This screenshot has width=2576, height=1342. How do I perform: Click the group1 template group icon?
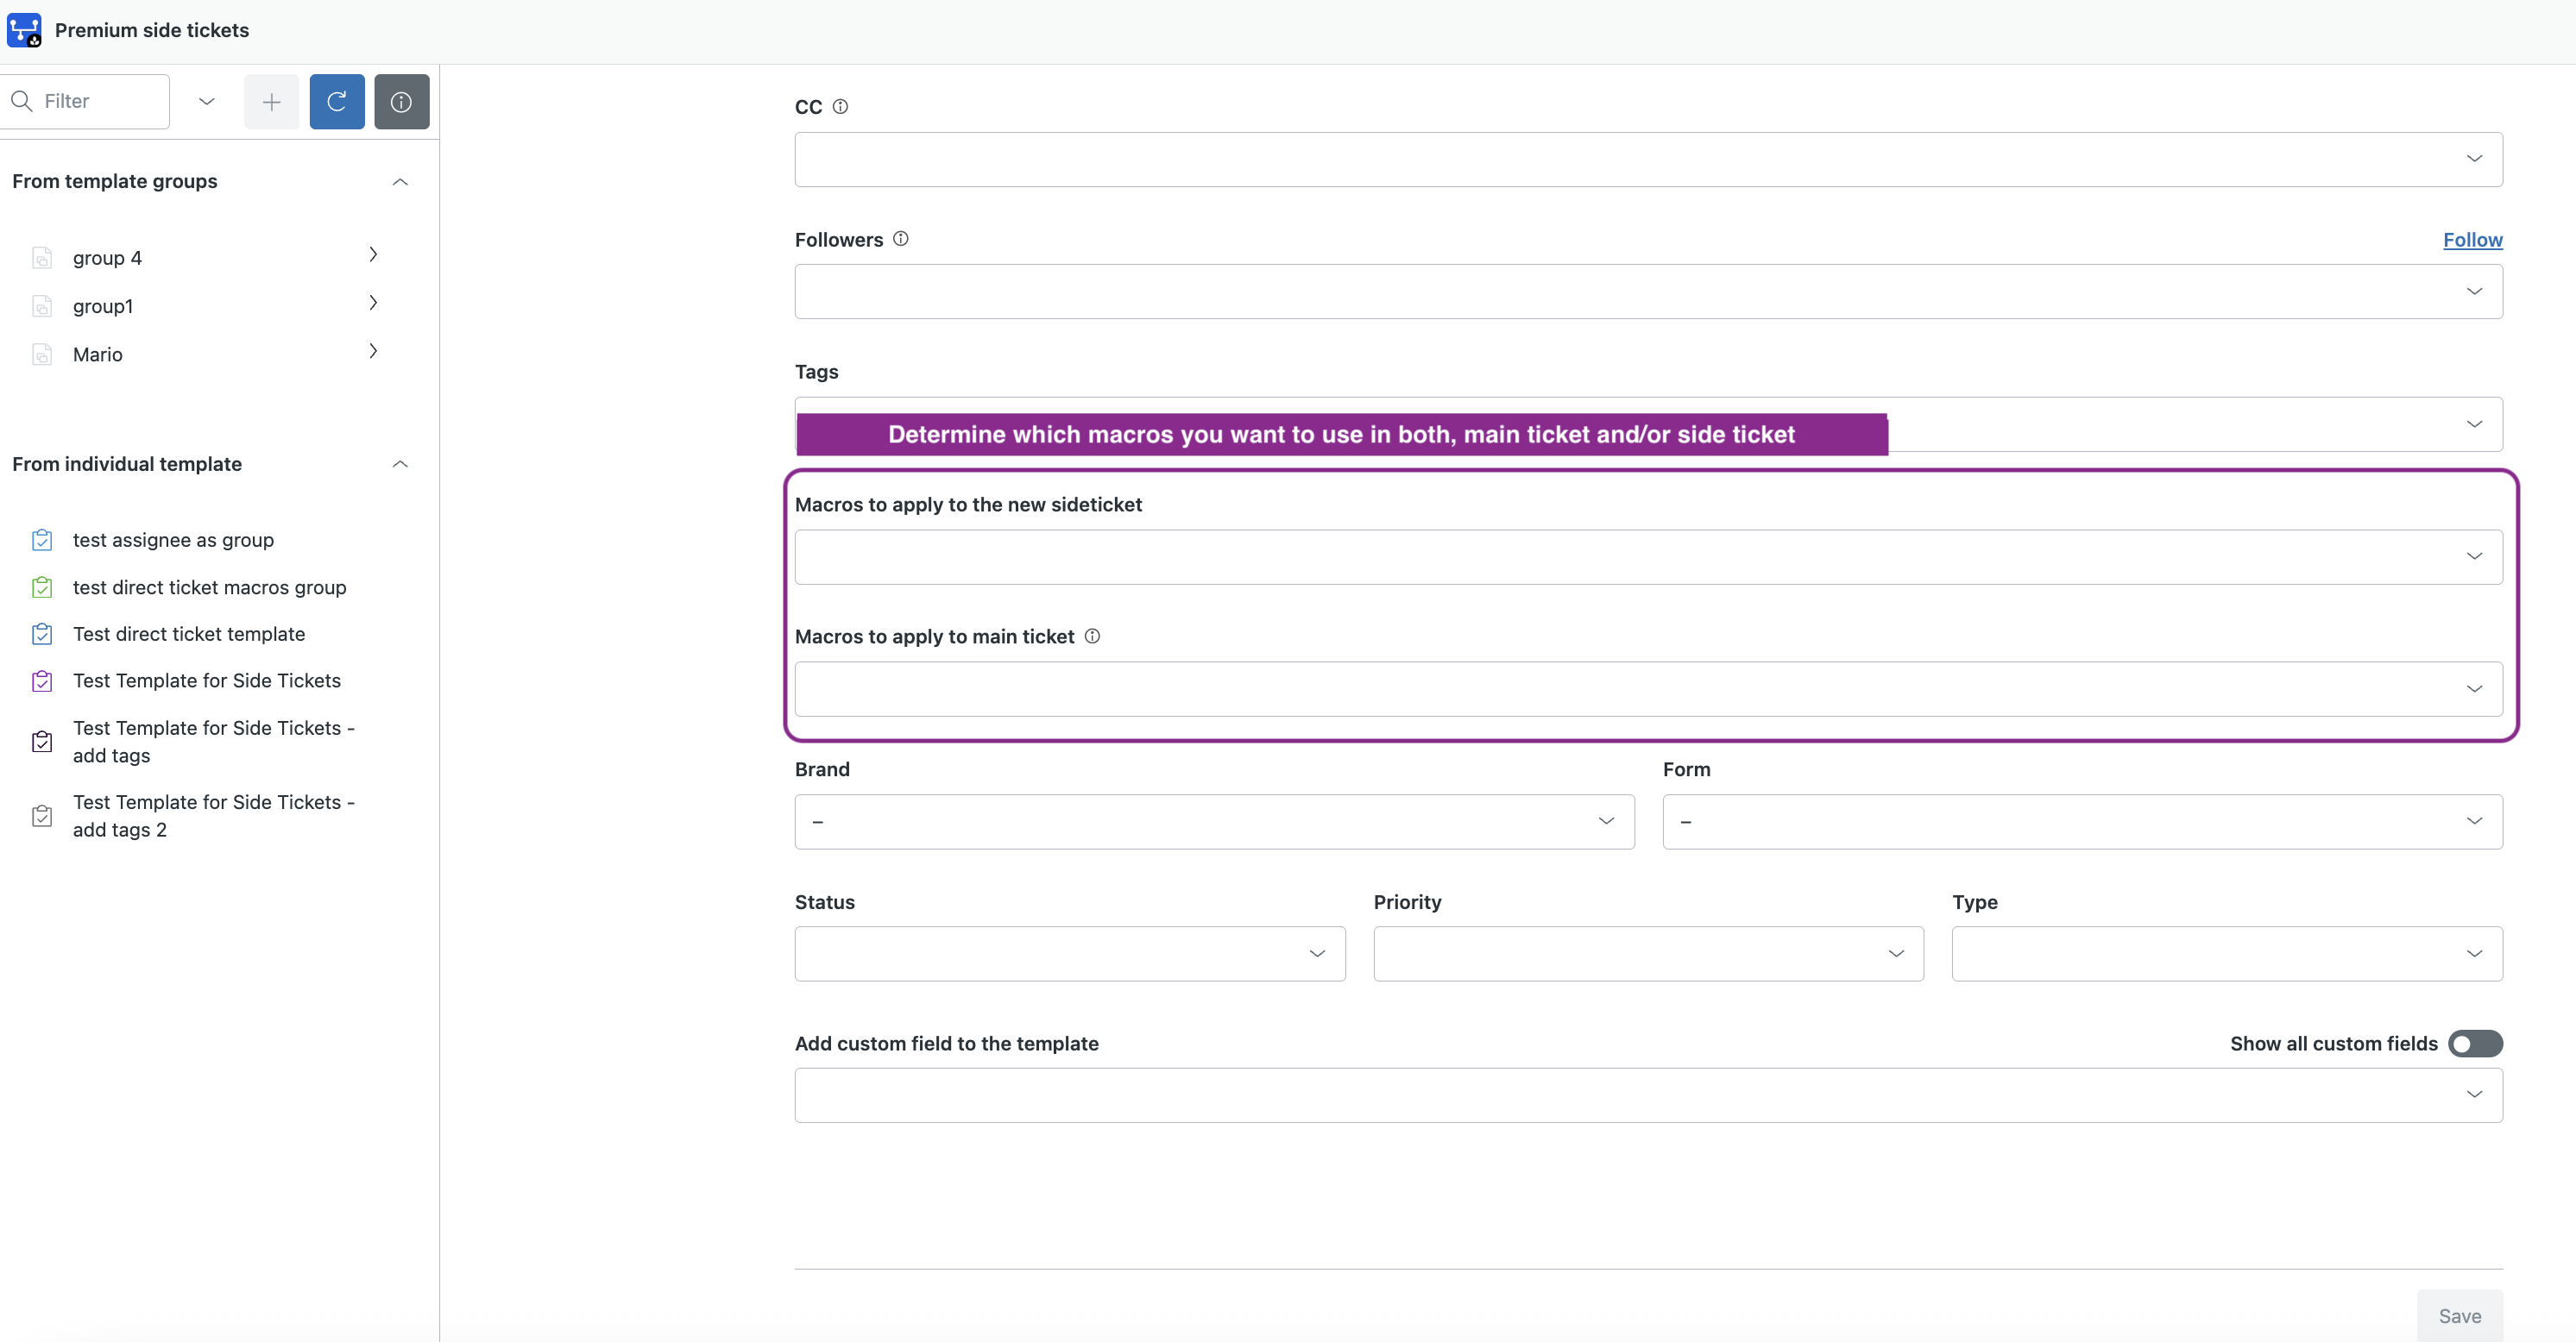[42, 306]
